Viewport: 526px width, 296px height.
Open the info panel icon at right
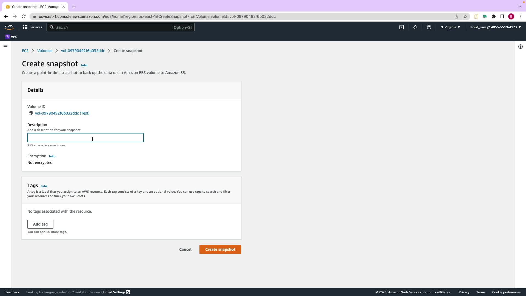pos(520,47)
